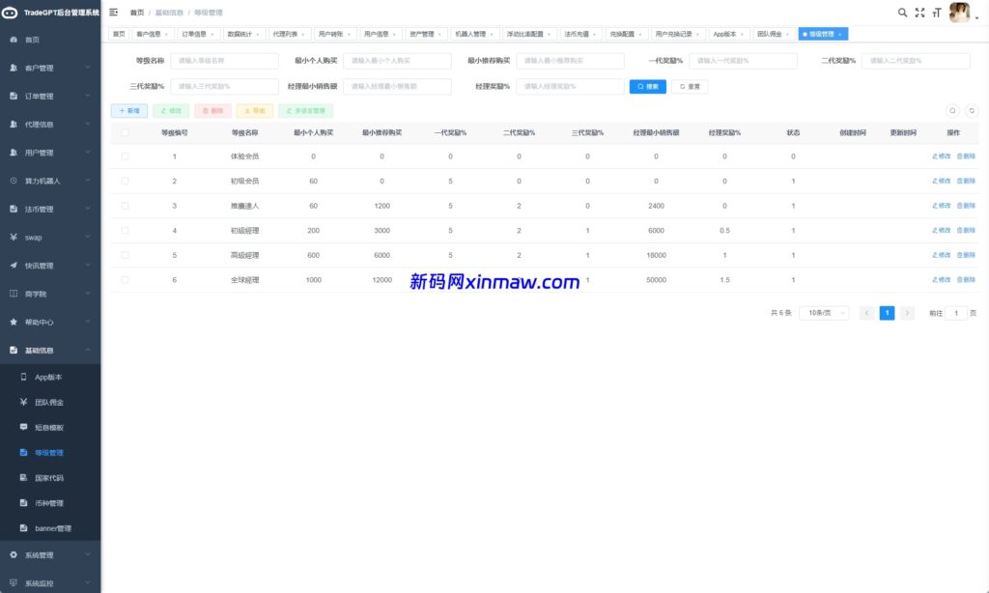Click the font size adjustment icon
Viewport: 989px width, 593px height.
935,13
